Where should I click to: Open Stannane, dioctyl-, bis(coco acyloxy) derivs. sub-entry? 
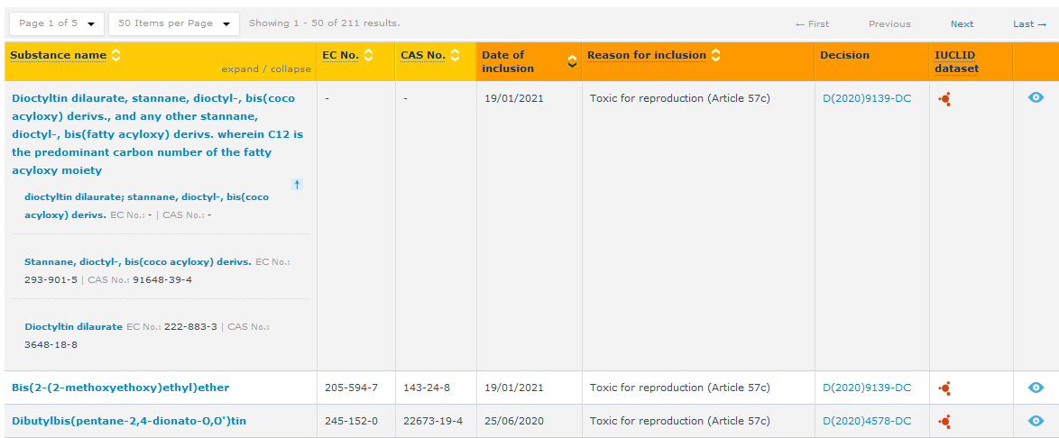click(137, 261)
